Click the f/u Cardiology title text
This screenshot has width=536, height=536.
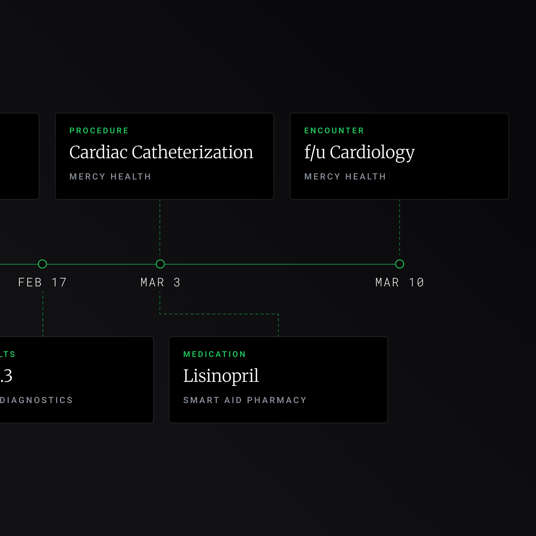359,153
